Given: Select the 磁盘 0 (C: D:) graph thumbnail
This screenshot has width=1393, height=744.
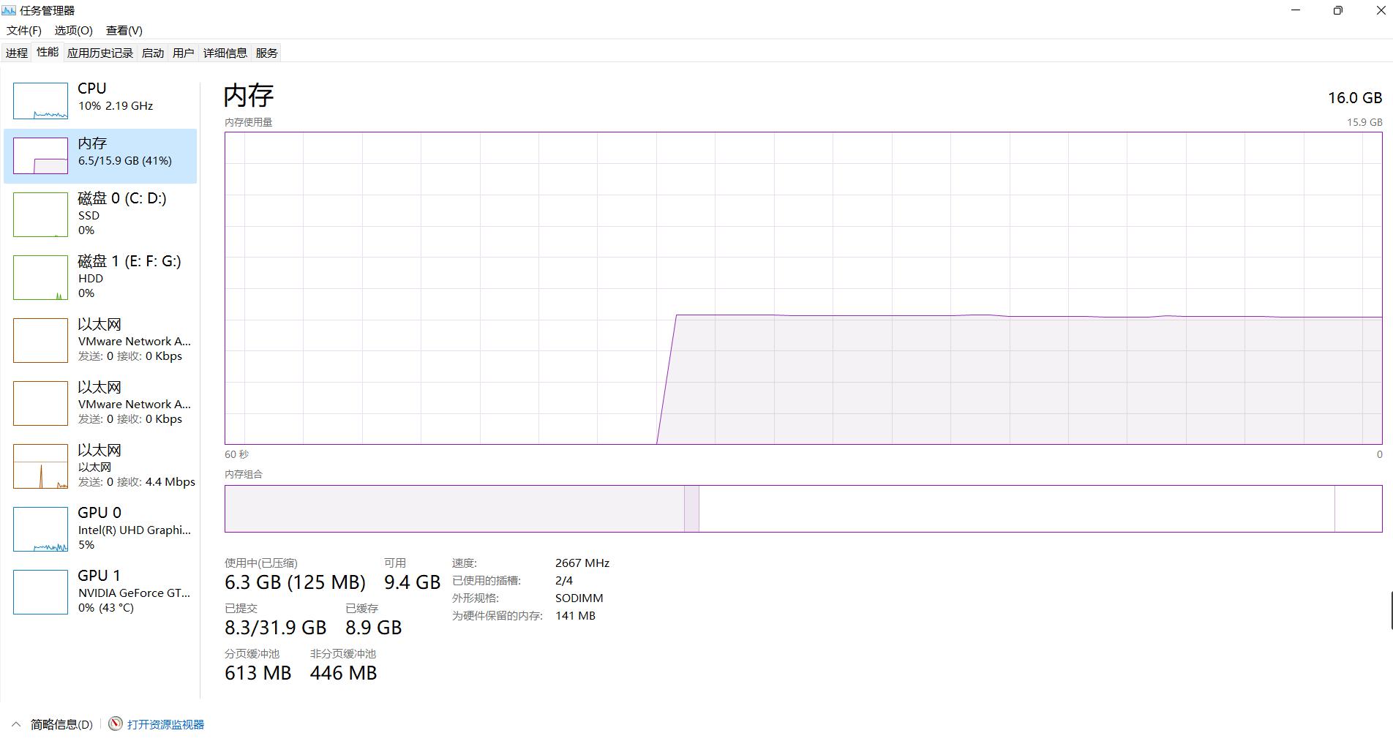Looking at the screenshot, I should point(40,214).
